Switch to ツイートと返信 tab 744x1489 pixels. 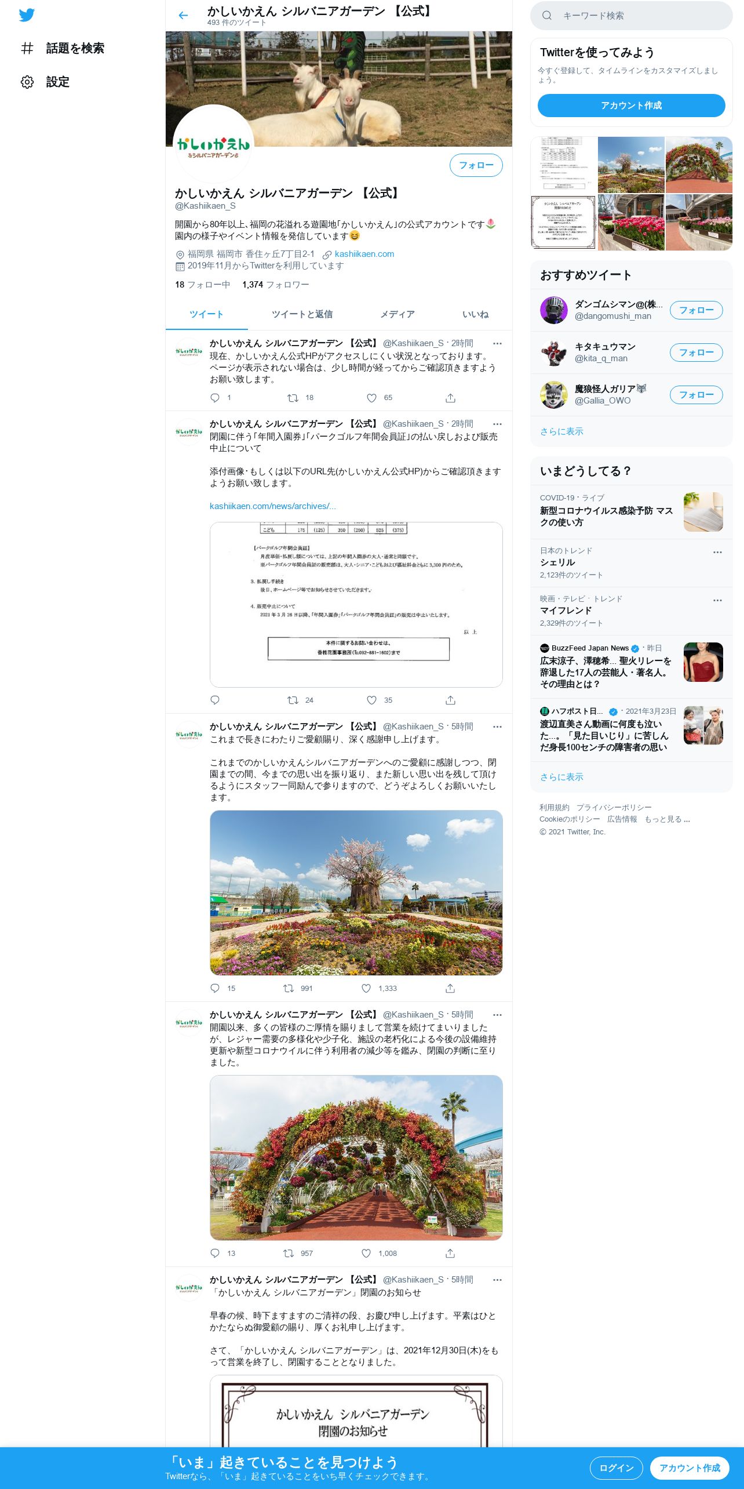pos(302,314)
